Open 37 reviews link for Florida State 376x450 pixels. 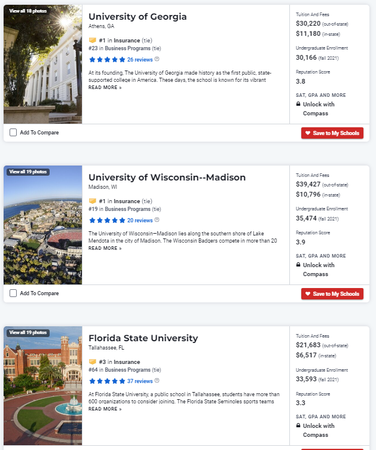(140, 381)
